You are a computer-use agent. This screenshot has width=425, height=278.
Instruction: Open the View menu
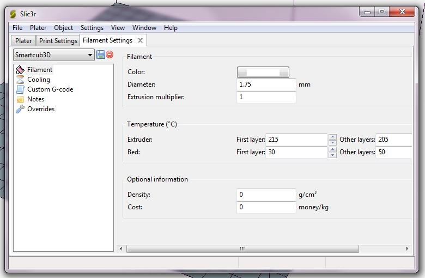(x=118, y=28)
